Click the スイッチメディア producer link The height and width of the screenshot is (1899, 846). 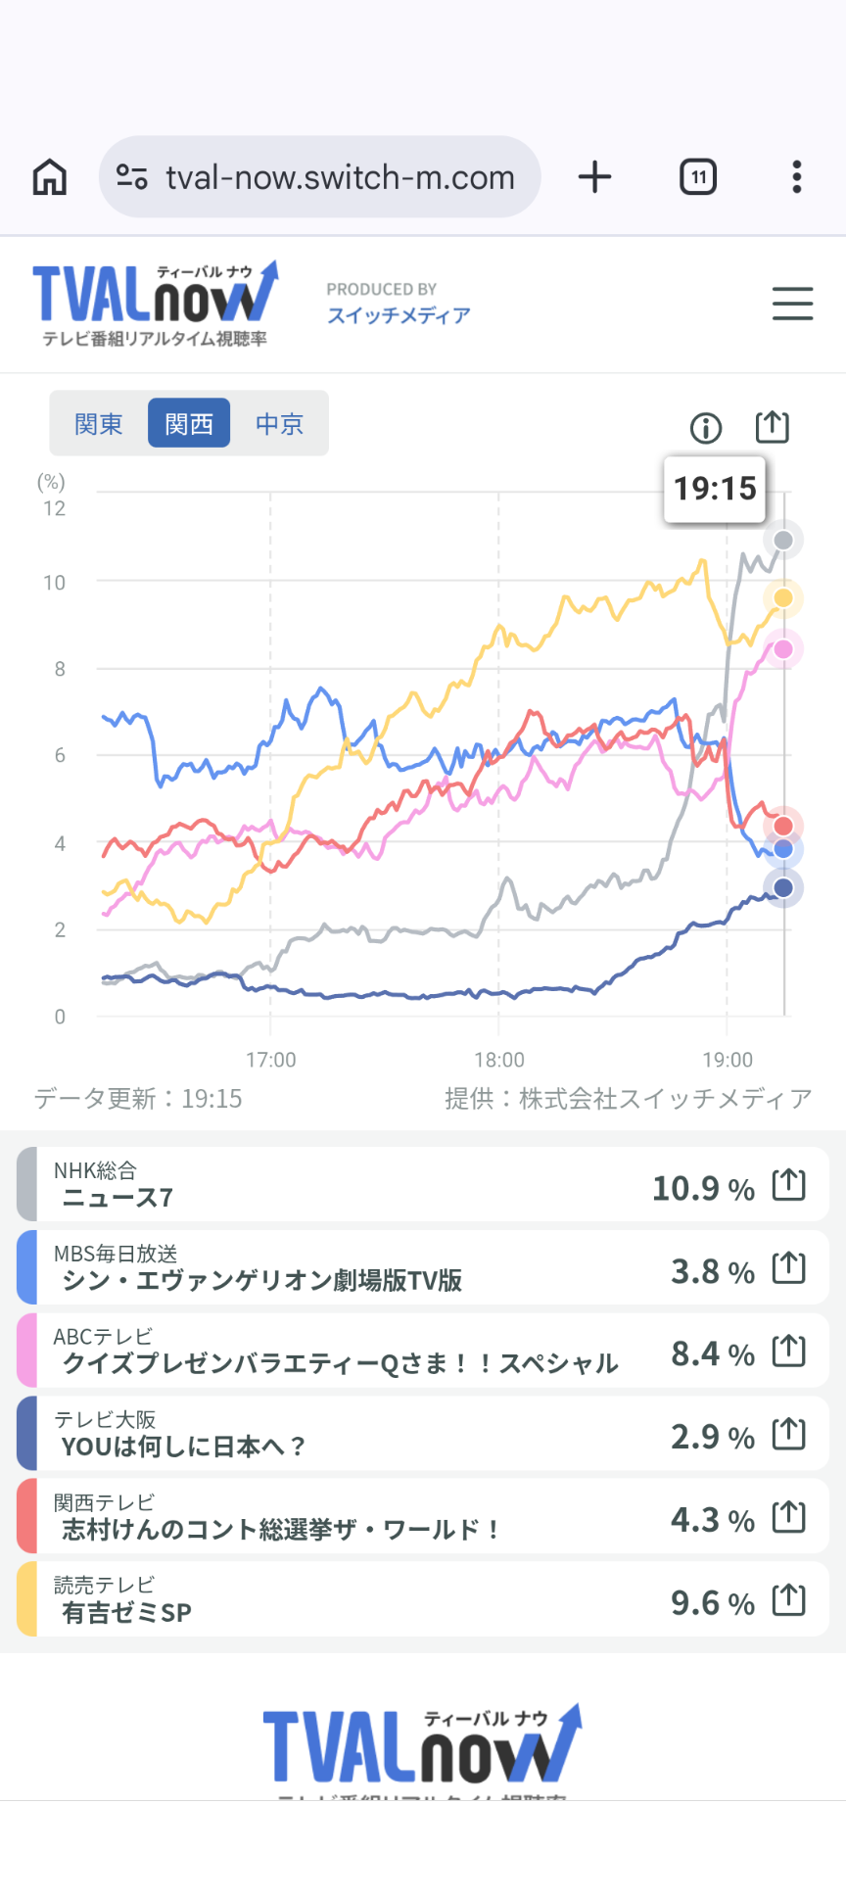(x=399, y=315)
